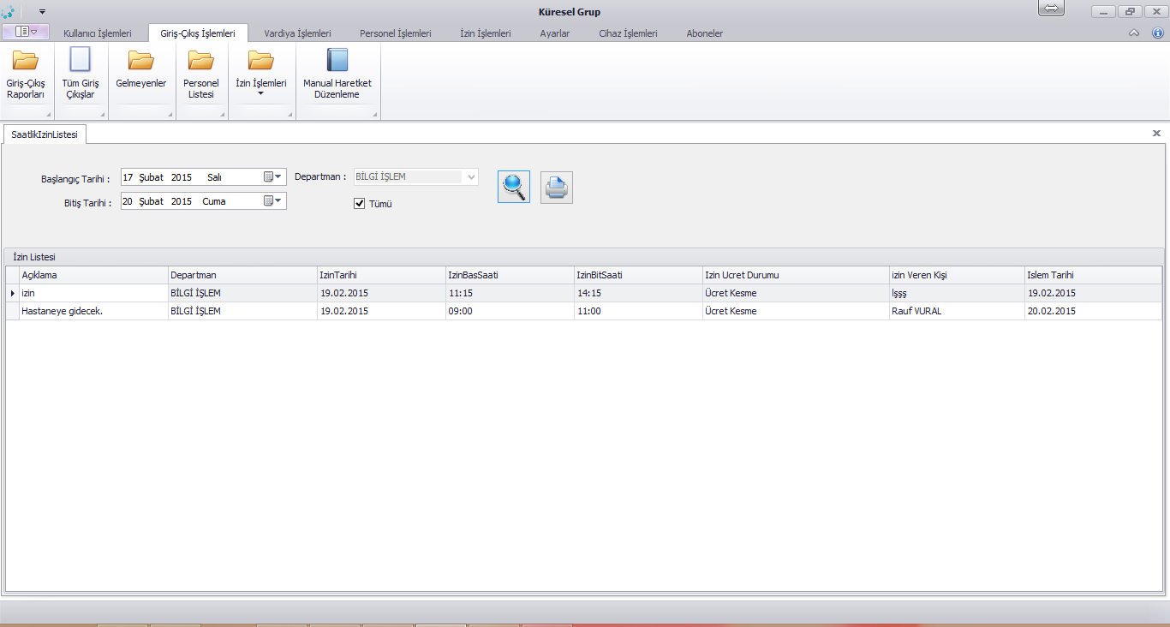
Task: Select the 'İşşş' cell
Action: point(957,293)
